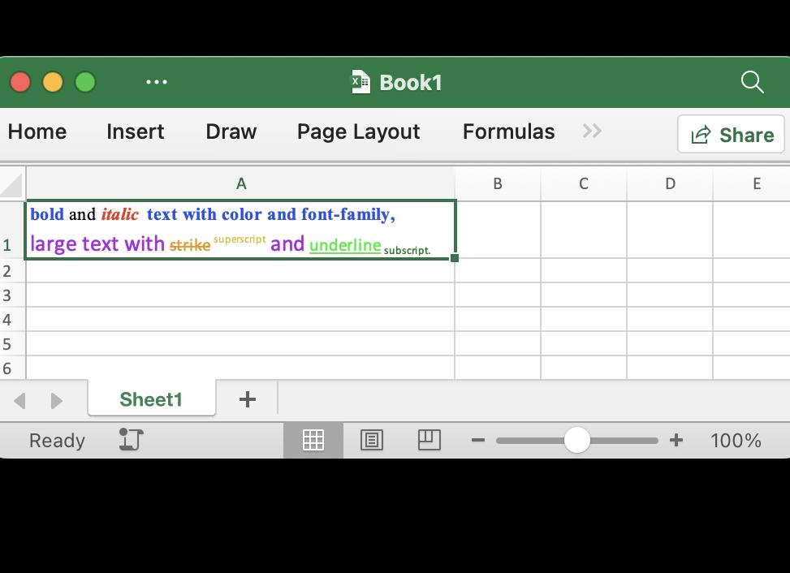
Task: Open the Formulas ribbon tab
Action: [x=508, y=131]
